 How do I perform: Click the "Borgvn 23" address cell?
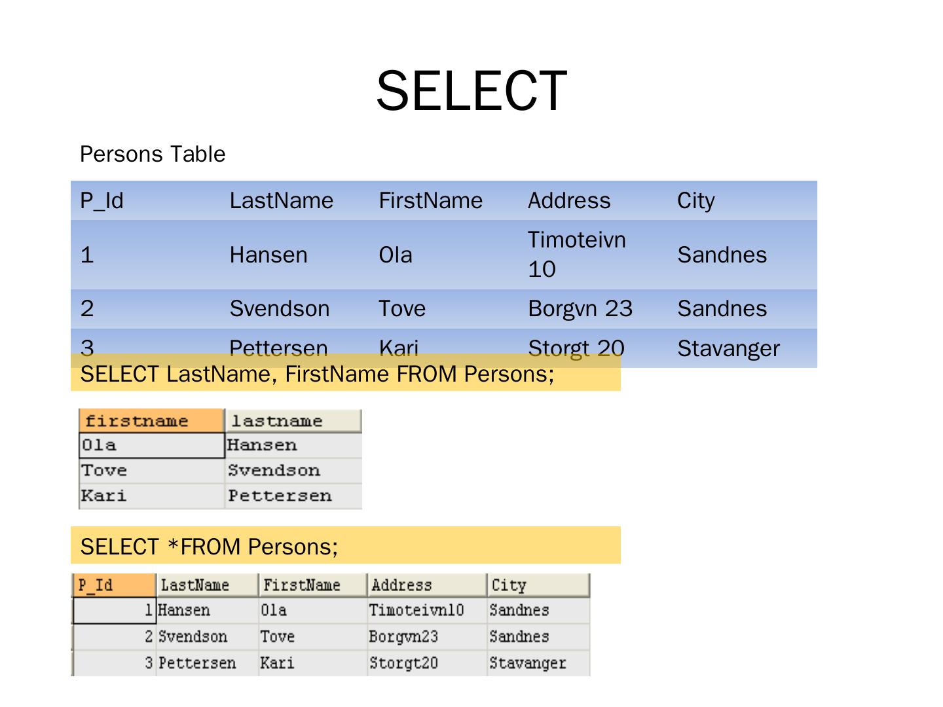(580, 308)
